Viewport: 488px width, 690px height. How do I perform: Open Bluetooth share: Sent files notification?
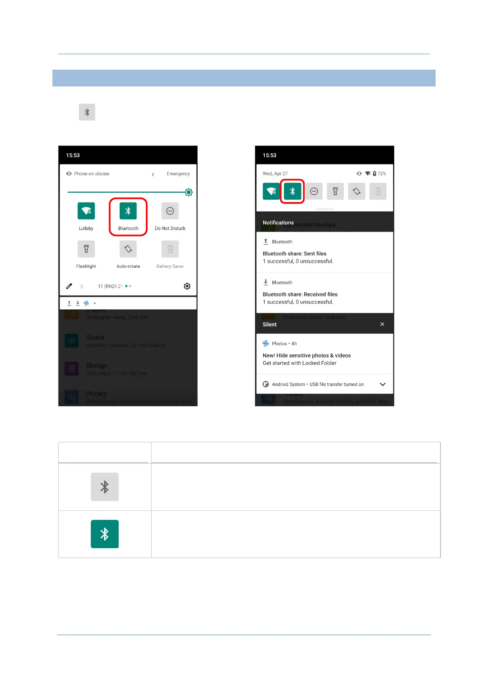325,253
